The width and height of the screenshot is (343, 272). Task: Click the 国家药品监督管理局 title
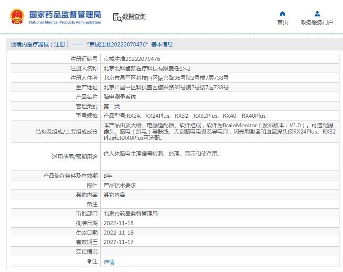(65, 14)
